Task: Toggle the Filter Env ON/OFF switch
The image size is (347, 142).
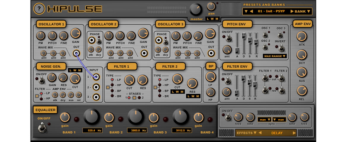Action: pyautogui.click(x=229, y=80)
